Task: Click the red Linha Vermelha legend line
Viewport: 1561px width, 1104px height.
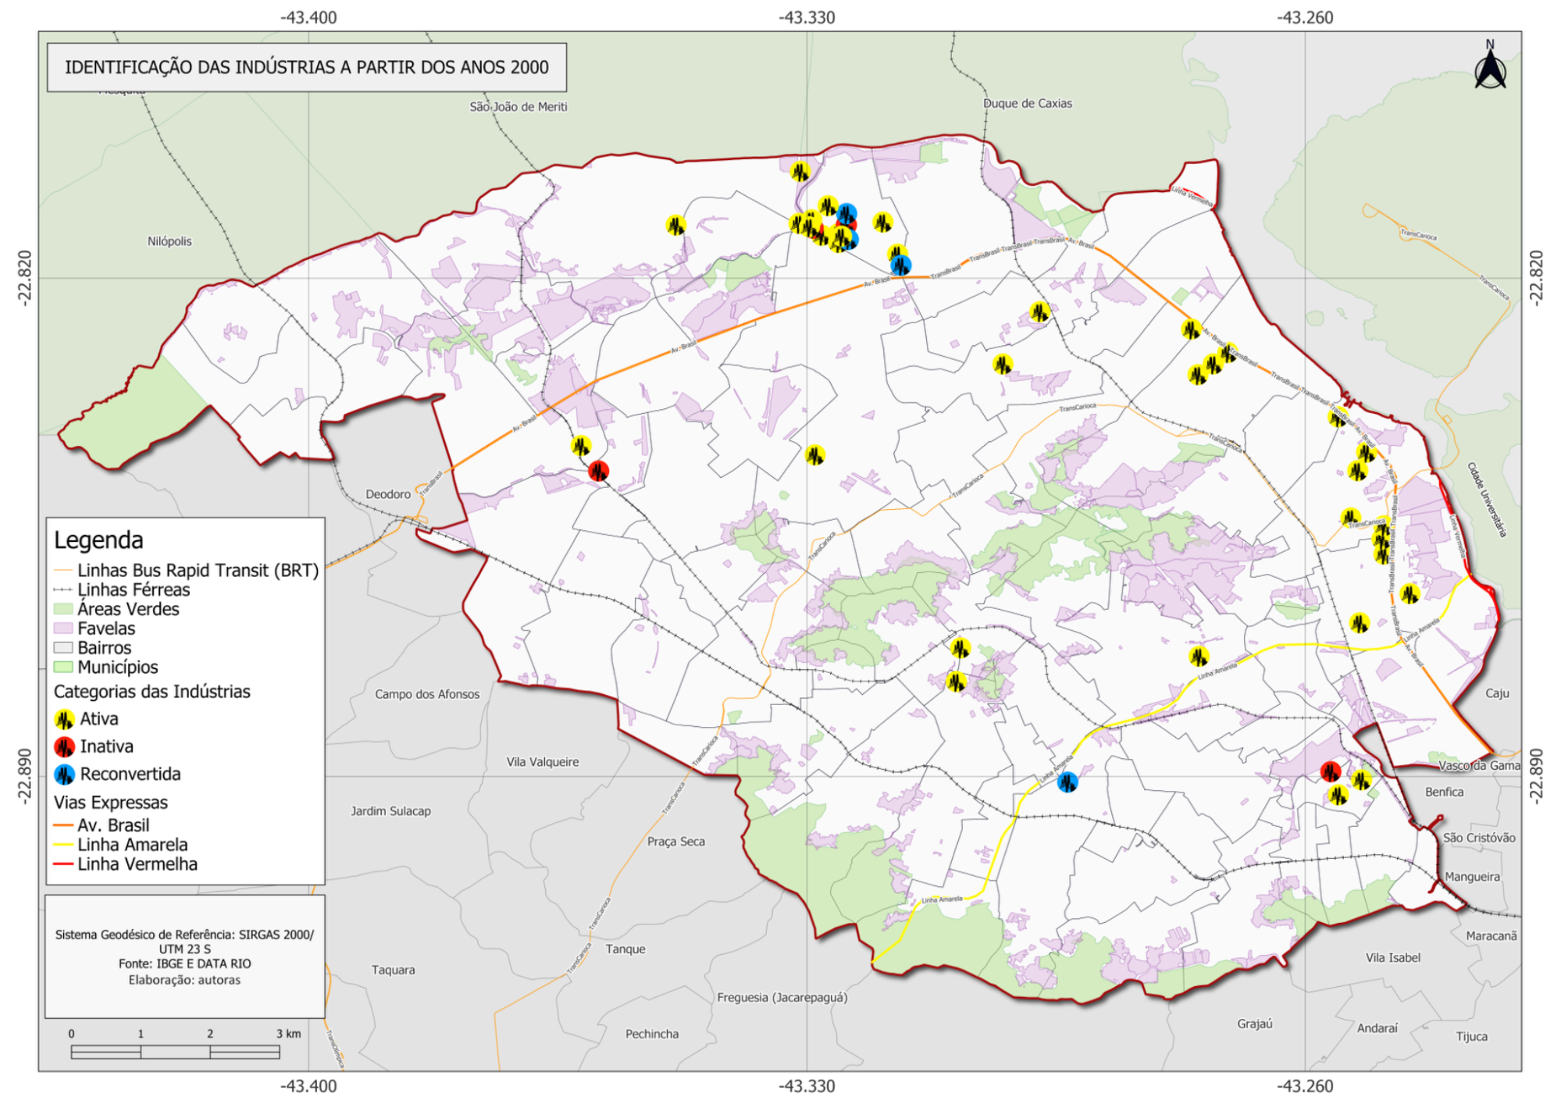Action: click(x=63, y=864)
